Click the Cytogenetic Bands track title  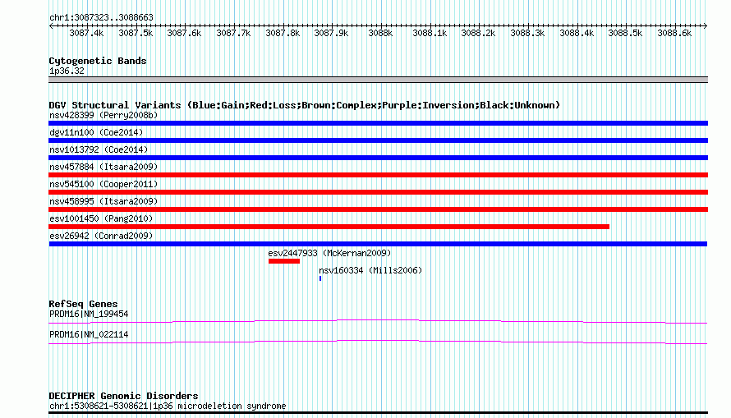coord(98,61)
